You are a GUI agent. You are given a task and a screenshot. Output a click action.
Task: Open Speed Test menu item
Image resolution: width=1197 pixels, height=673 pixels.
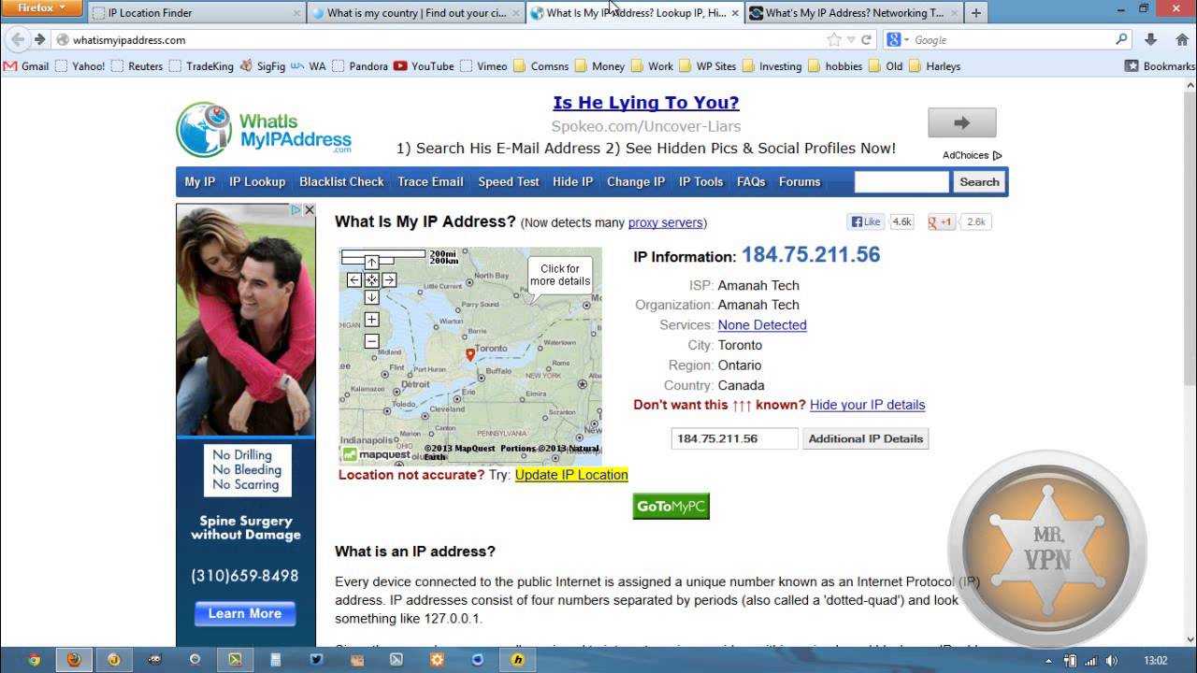coord(509,182)
